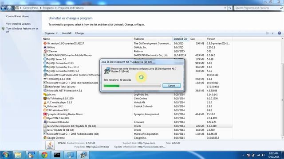Open the Organize dropdown menu

click(51, 33)
